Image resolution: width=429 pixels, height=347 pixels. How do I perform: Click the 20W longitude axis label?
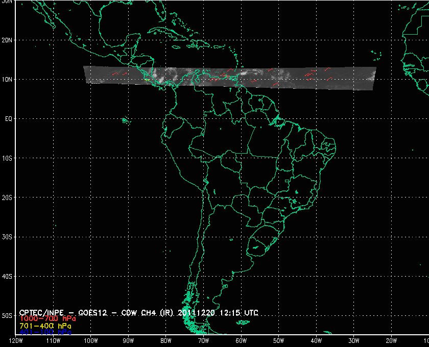click(391, 341)
